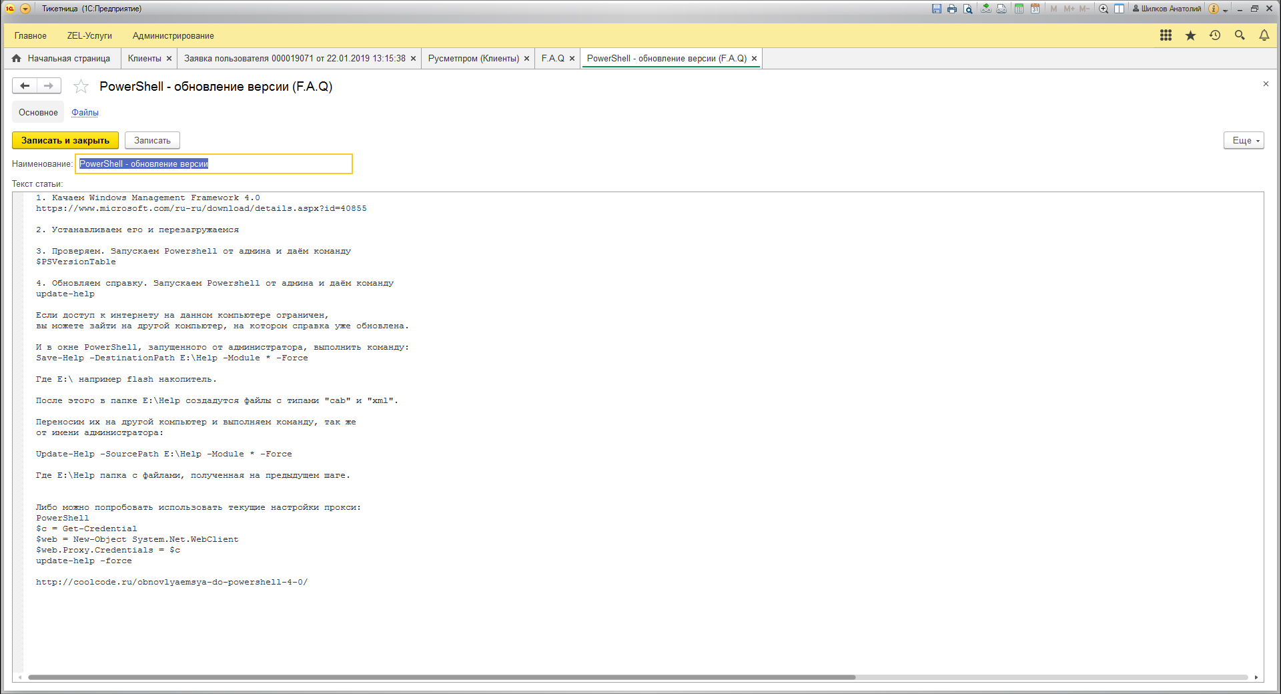Click the update-help -force line

84,561
